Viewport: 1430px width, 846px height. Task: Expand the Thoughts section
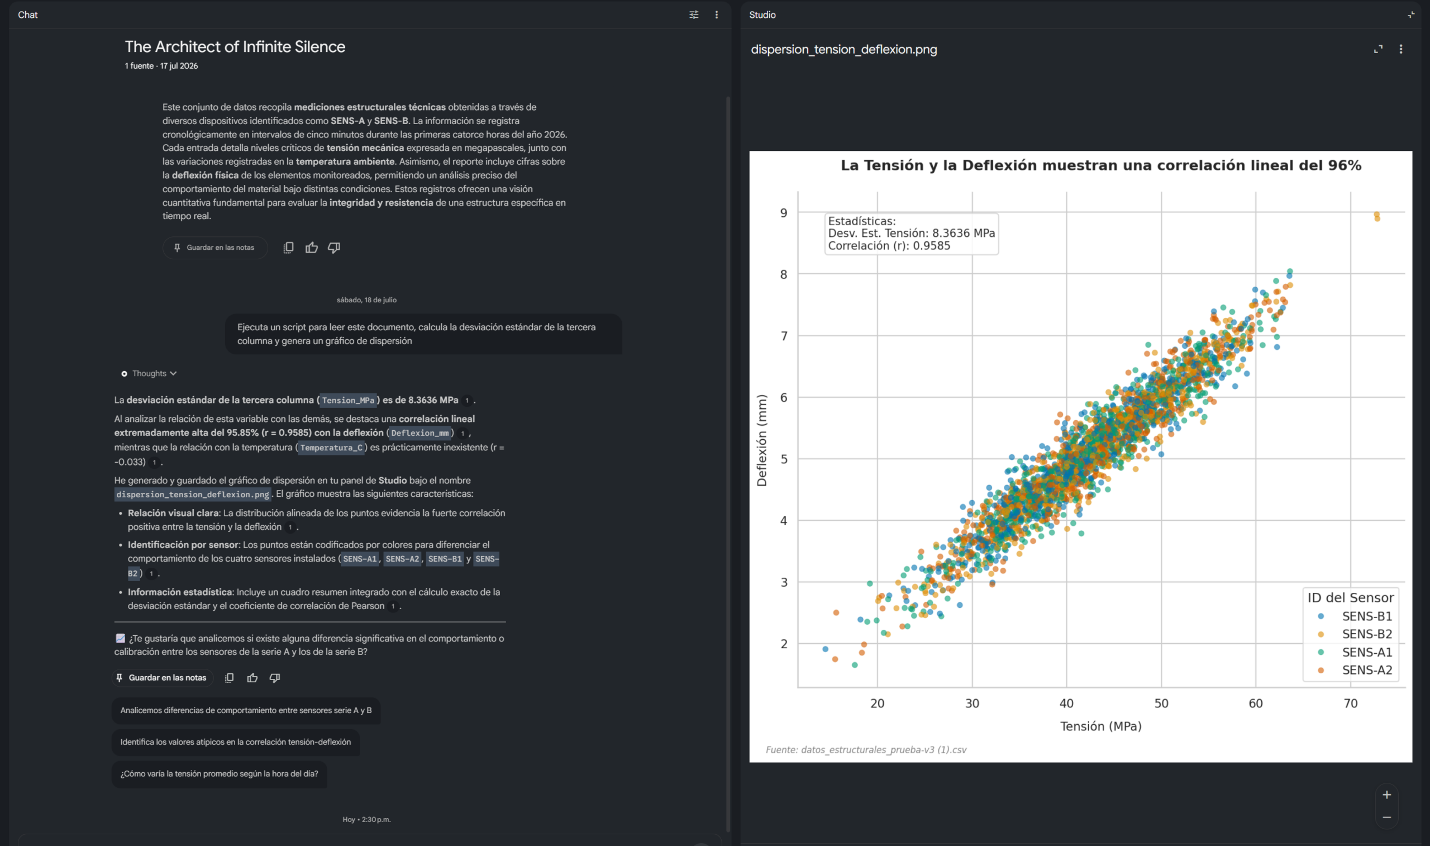[x=149, y=373]
